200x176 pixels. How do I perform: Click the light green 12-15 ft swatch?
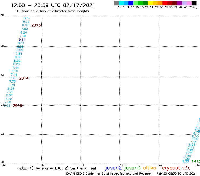point(136,3)
